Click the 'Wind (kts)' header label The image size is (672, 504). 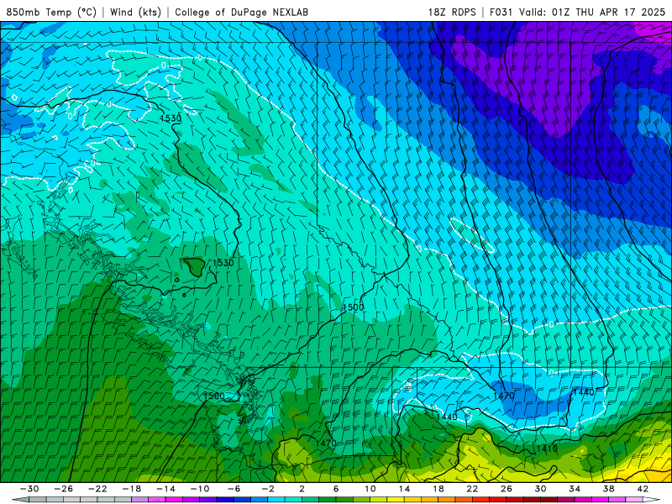135,12
